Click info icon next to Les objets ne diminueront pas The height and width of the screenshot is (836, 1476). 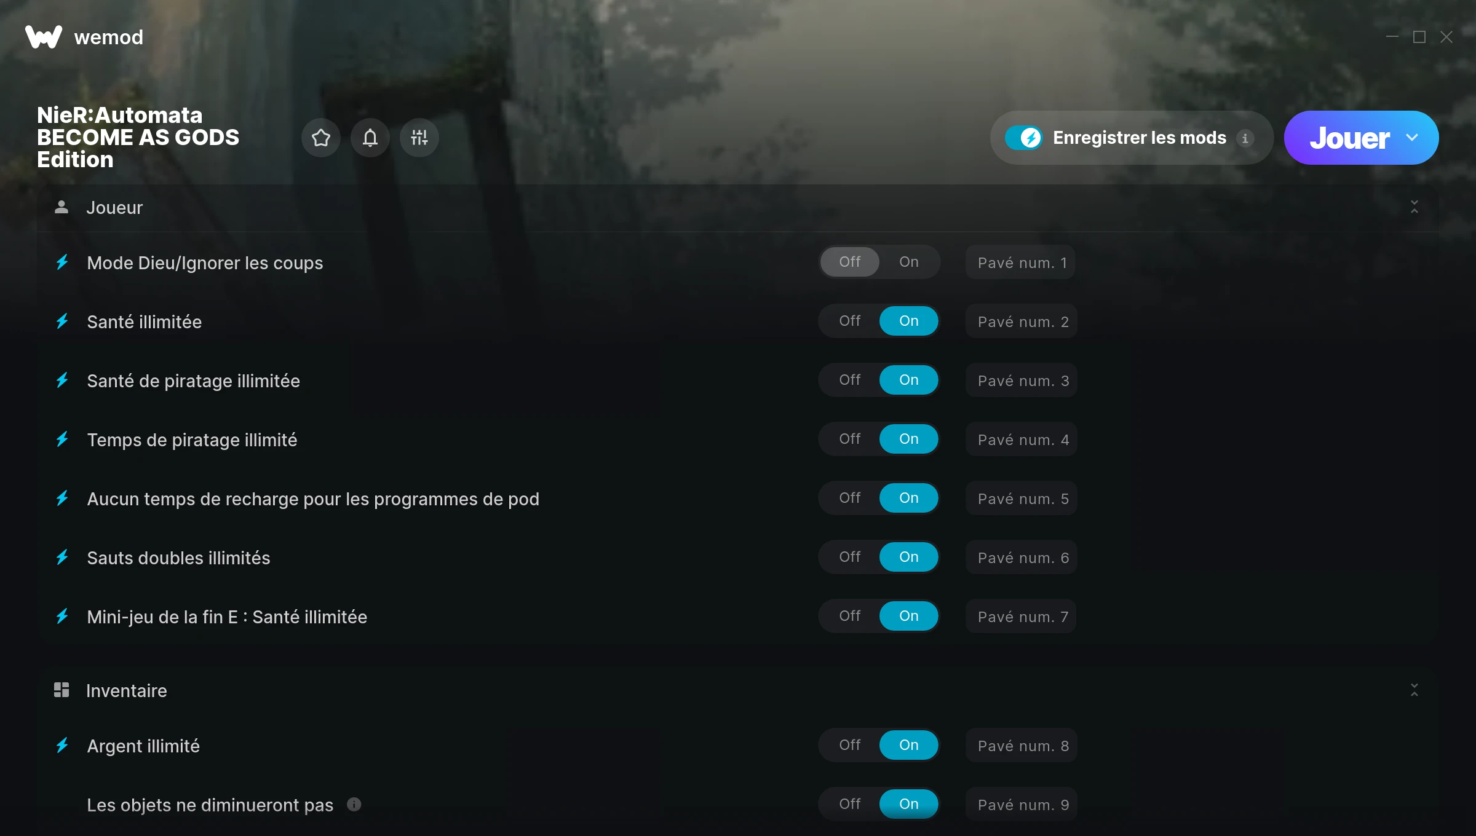tap(354, 804)
